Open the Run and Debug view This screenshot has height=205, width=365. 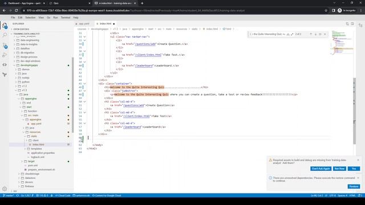pos(5,55)
